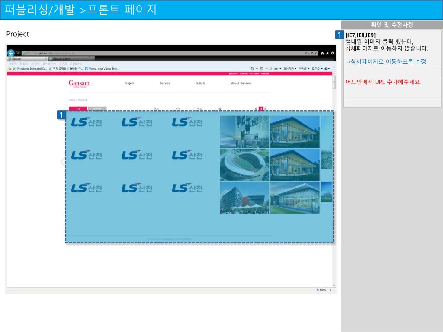Viewport: 443px width, 332px height.
Task: Click the blue help icon in command bar
Action: (x=326, y=69)
